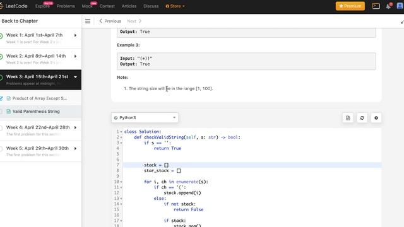Toggle the sidebar hamburger menu

(88, 21)
